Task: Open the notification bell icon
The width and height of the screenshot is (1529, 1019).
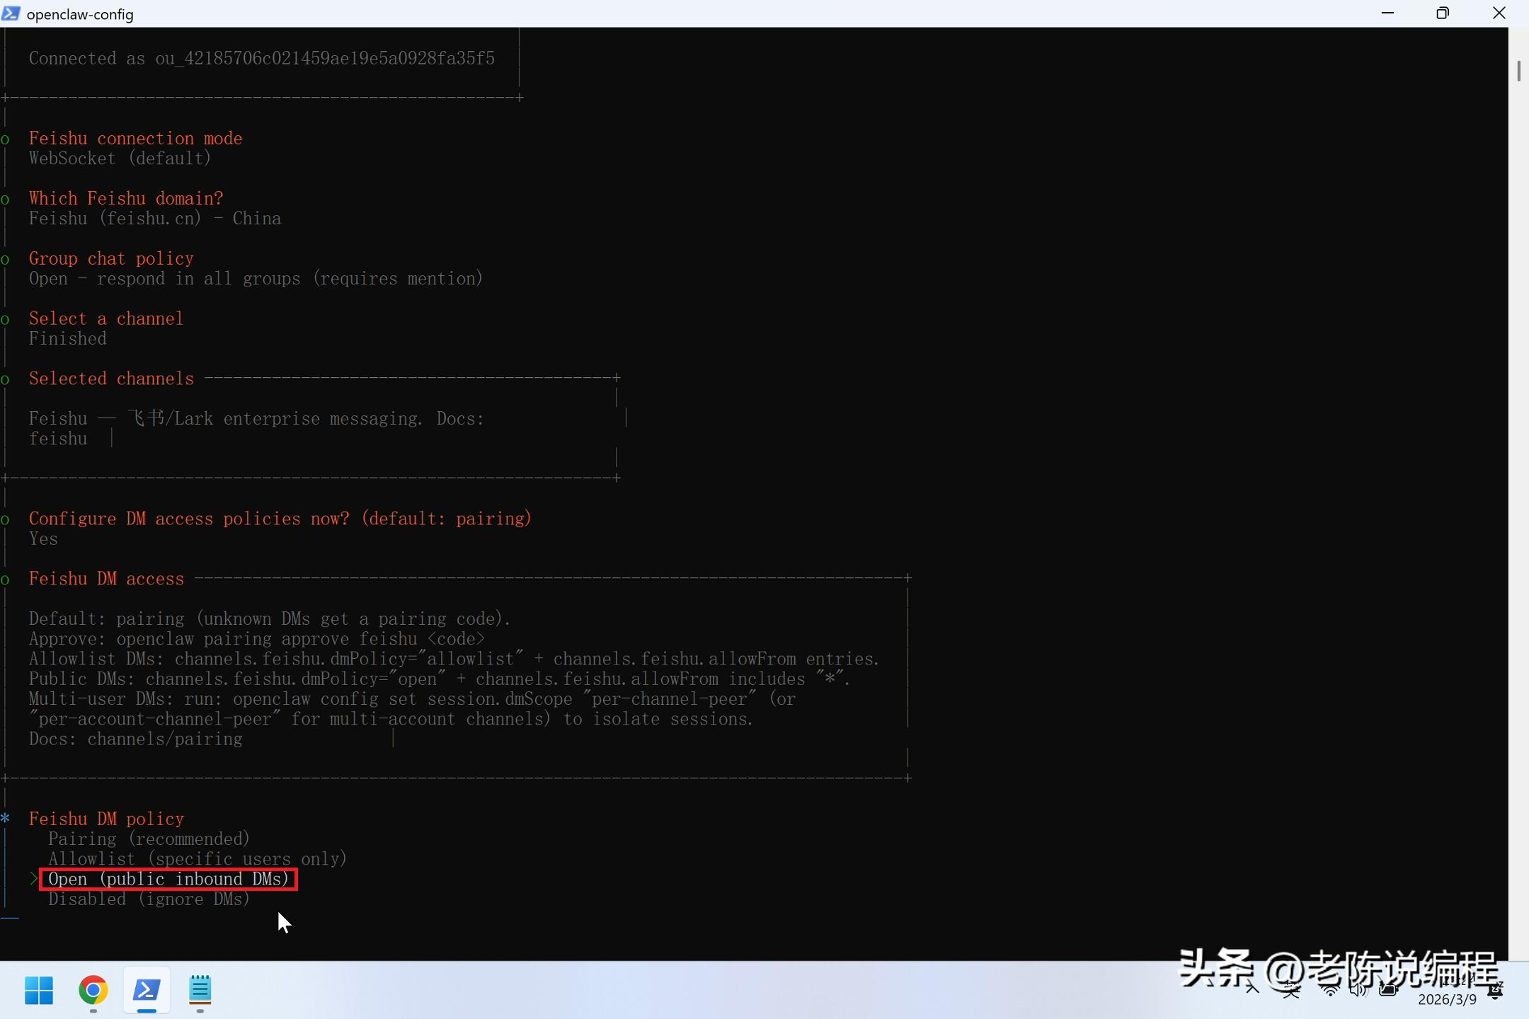Action: (x=1495, y=991)
